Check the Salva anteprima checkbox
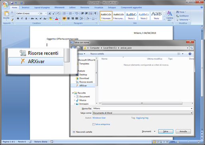Screen dimensions: 205x145 click(x=94, y=124)
